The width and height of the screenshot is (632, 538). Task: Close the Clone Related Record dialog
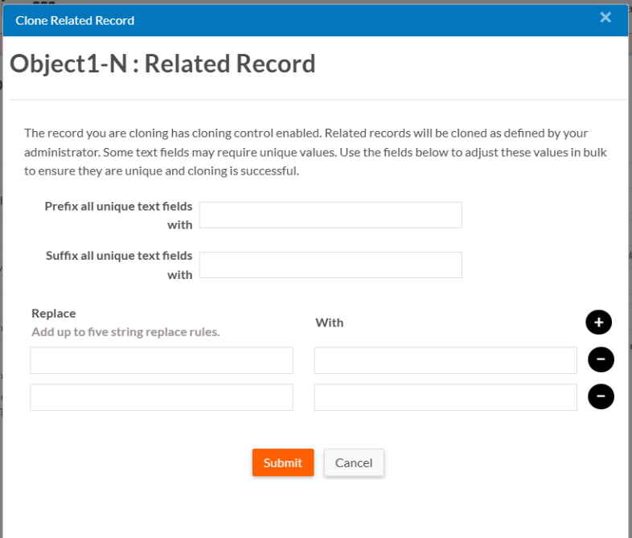click(x=605, y=18)
